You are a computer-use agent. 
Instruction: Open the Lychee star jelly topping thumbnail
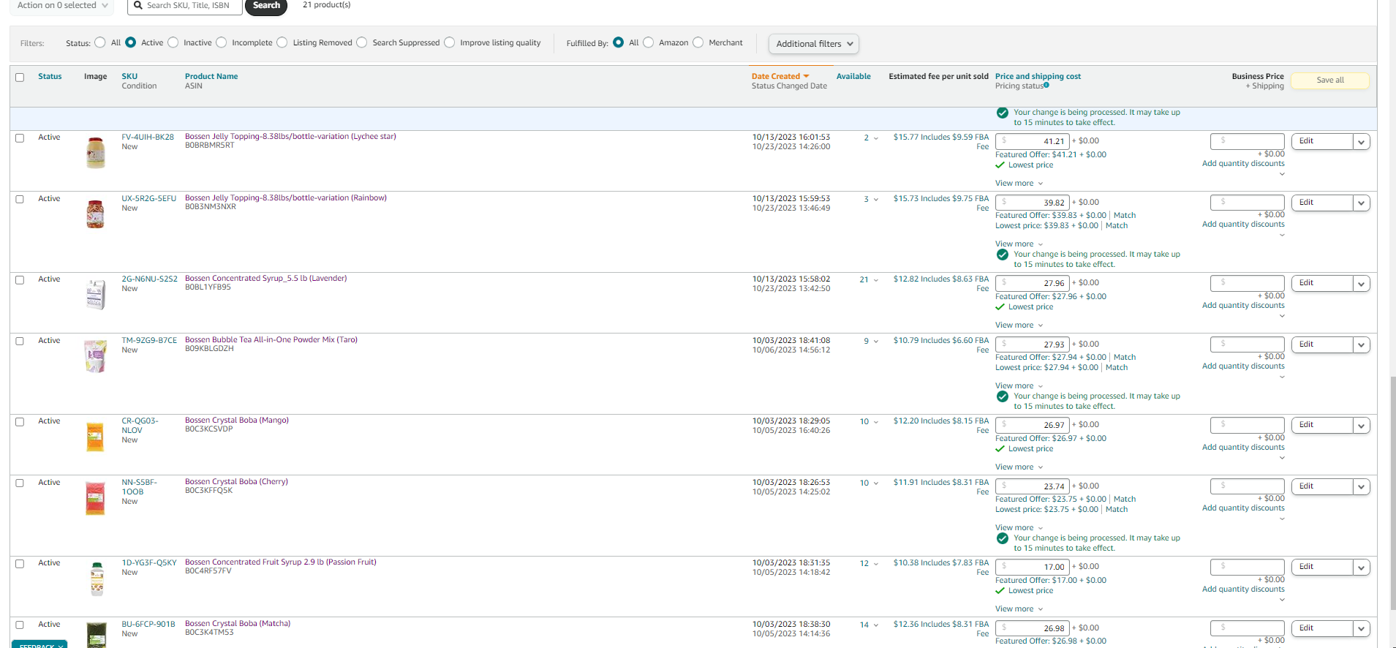96,153
